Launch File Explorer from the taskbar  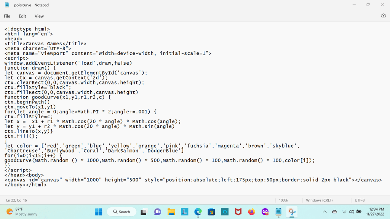(x=171, y=212)
